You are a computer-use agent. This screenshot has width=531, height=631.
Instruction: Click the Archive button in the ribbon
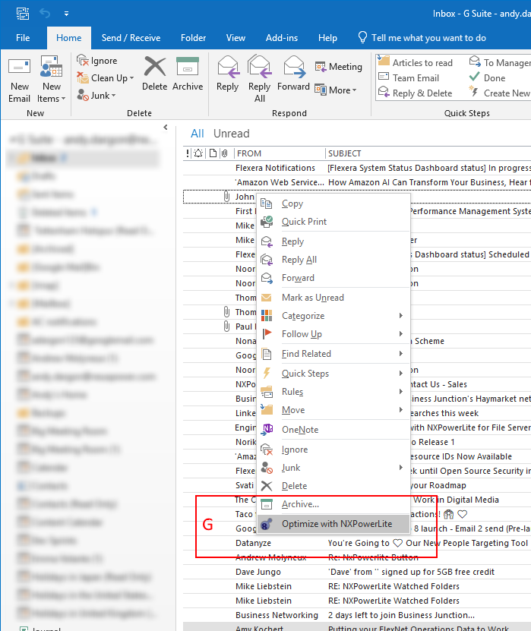point(188,74)
